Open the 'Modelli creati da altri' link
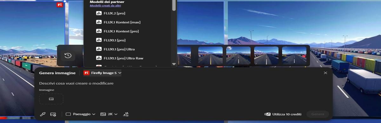Image resolution: width=381 pixels, height=123 pixels. point(105,6)
